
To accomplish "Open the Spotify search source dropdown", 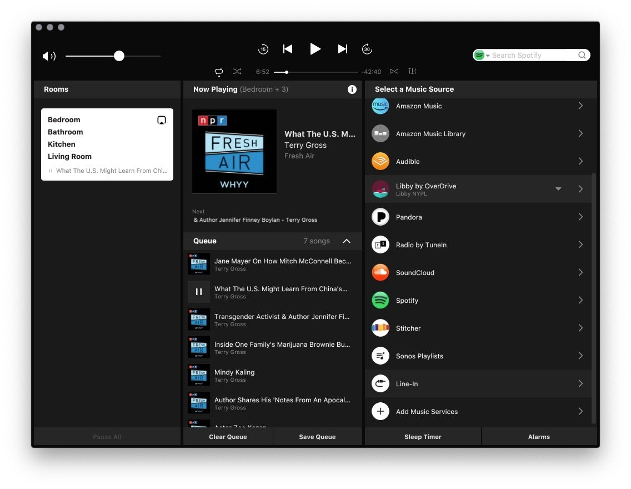I will [x=481, y=55].
